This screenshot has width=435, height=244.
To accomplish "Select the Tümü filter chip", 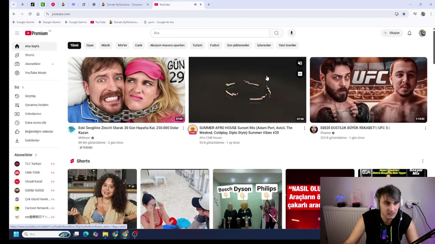I will 74,45.
